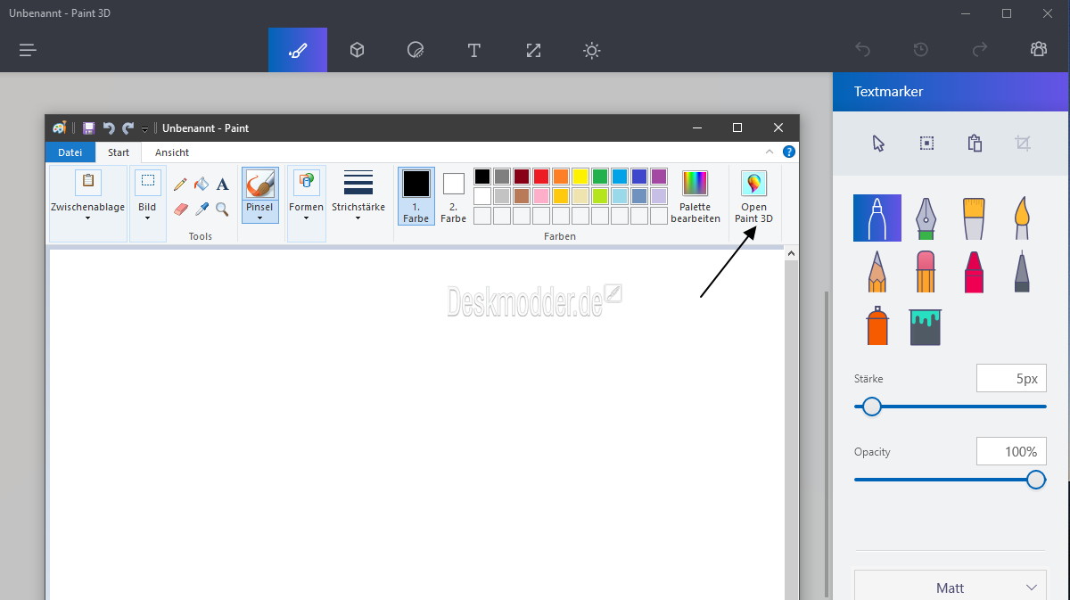The image size is (1070, 600).
Task: Click Redo in the Paint 3D top bar
Action: [x=980, y=50]
